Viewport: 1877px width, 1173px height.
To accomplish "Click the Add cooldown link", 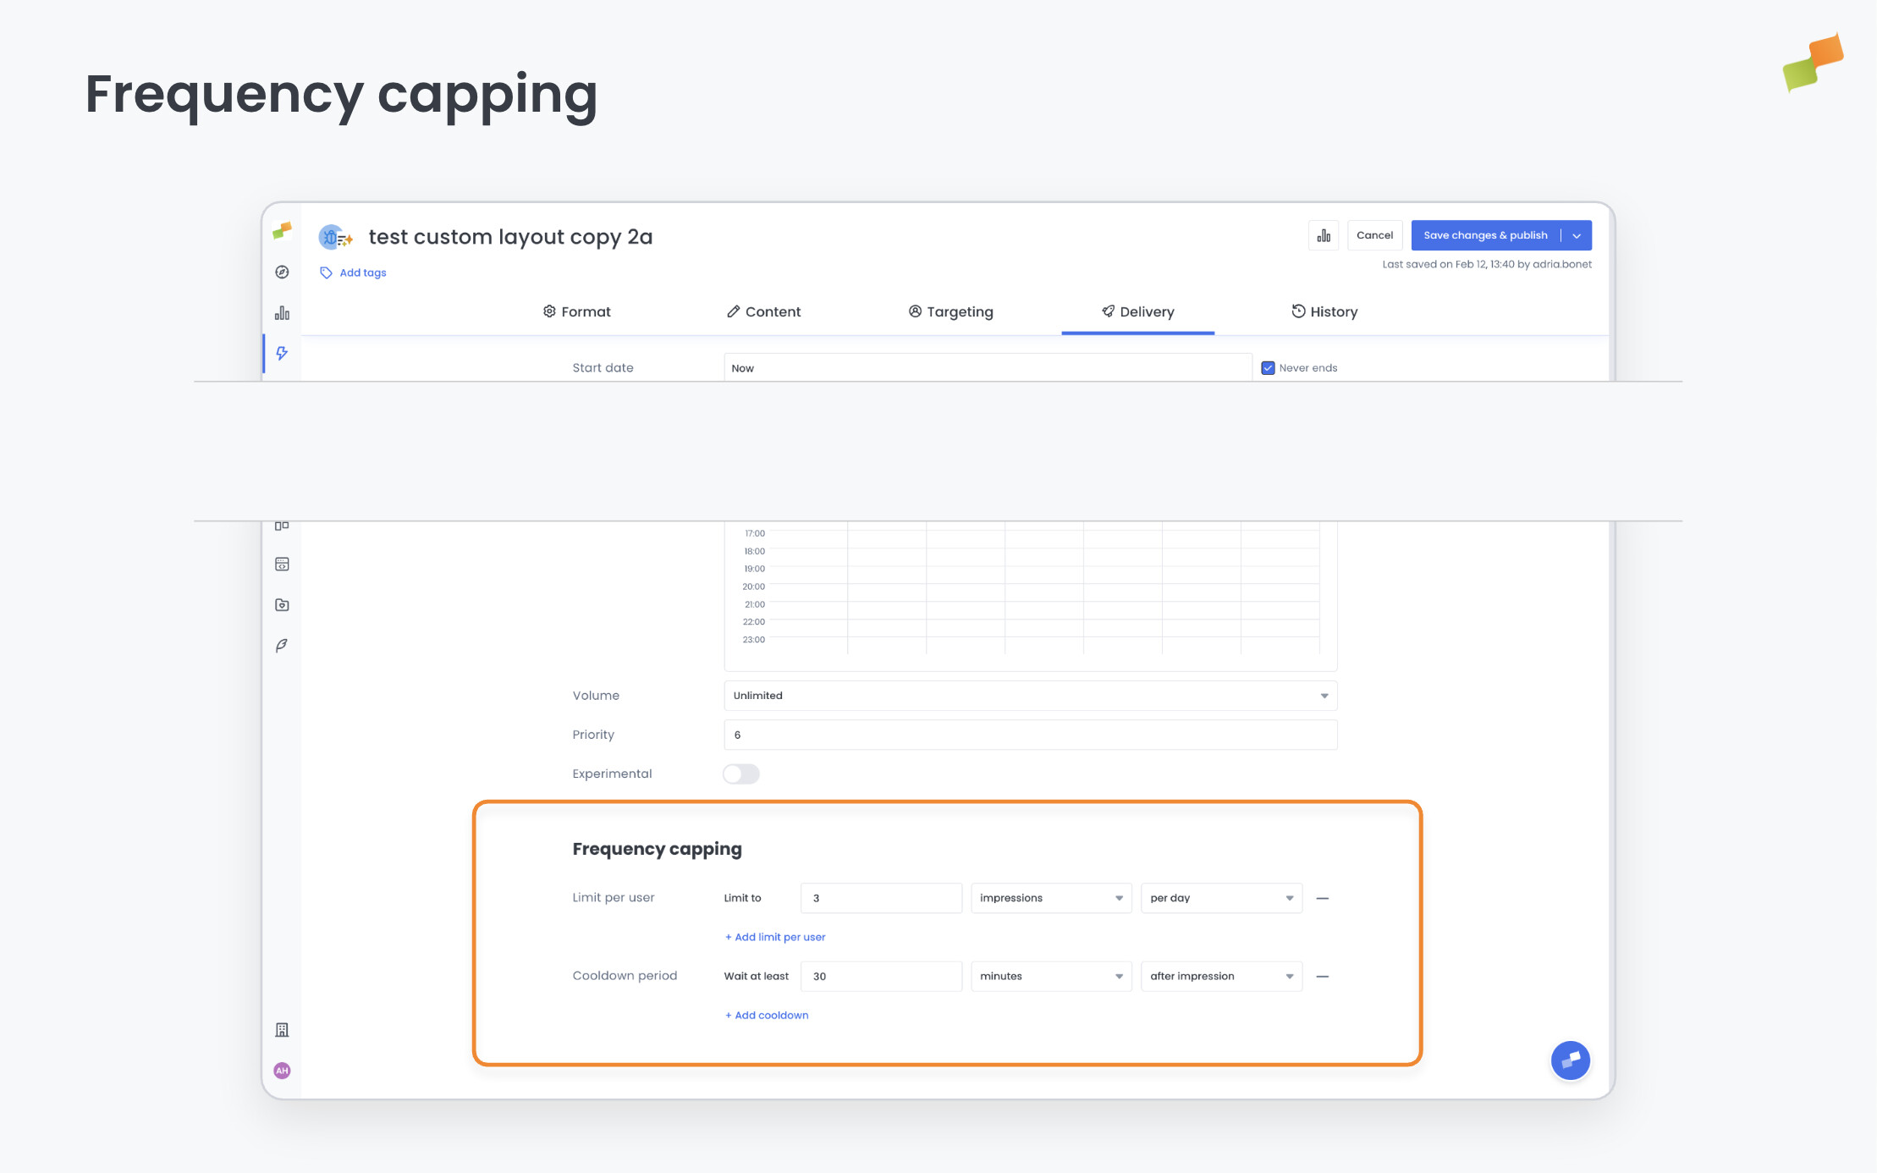I will tap(767, 1016).
